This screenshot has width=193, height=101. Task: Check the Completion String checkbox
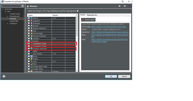pyautogui.click(x=29, y=46)
